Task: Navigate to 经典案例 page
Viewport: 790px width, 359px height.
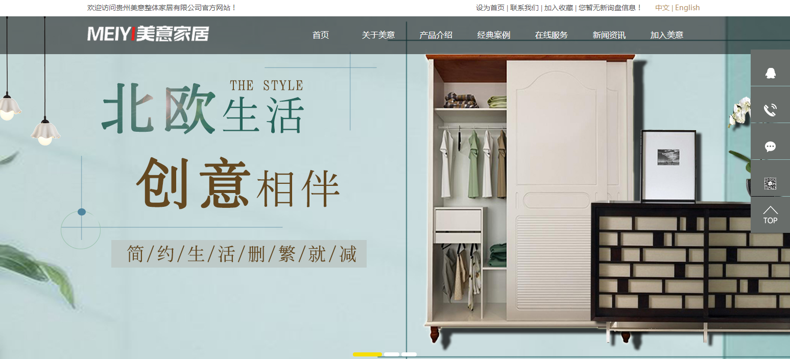Action: (x=493, y=35)
